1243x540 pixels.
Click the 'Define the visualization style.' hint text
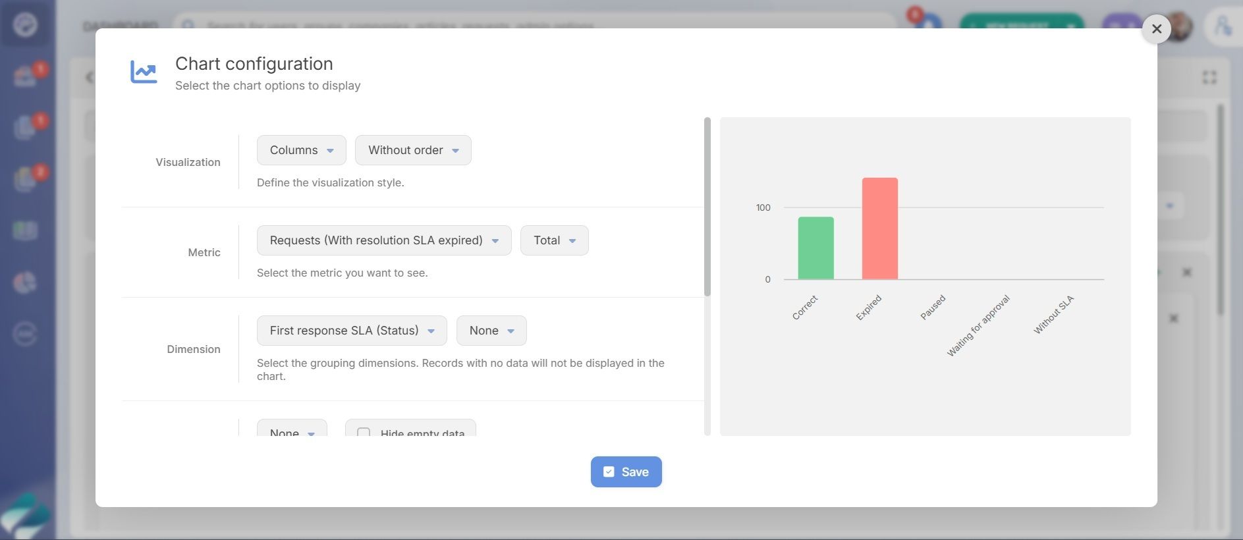coord(331,182)
